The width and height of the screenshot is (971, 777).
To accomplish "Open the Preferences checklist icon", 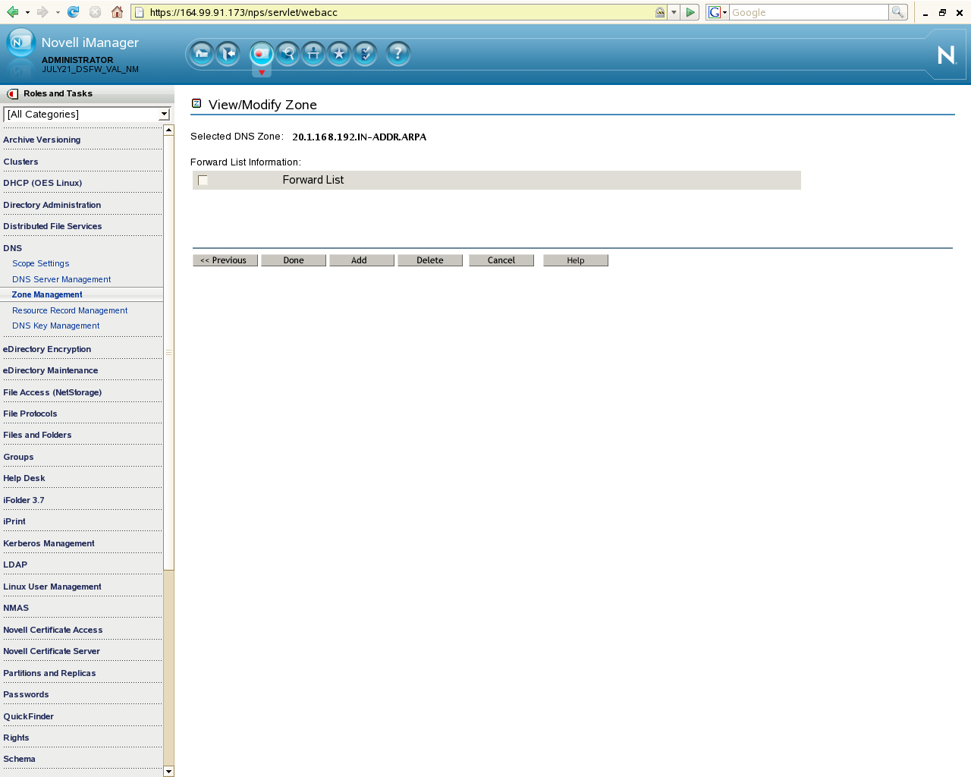I will (365, 53).
